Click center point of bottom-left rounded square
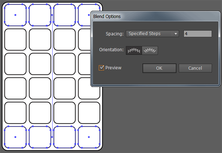 pyautogui.click(x=15, y=137)
